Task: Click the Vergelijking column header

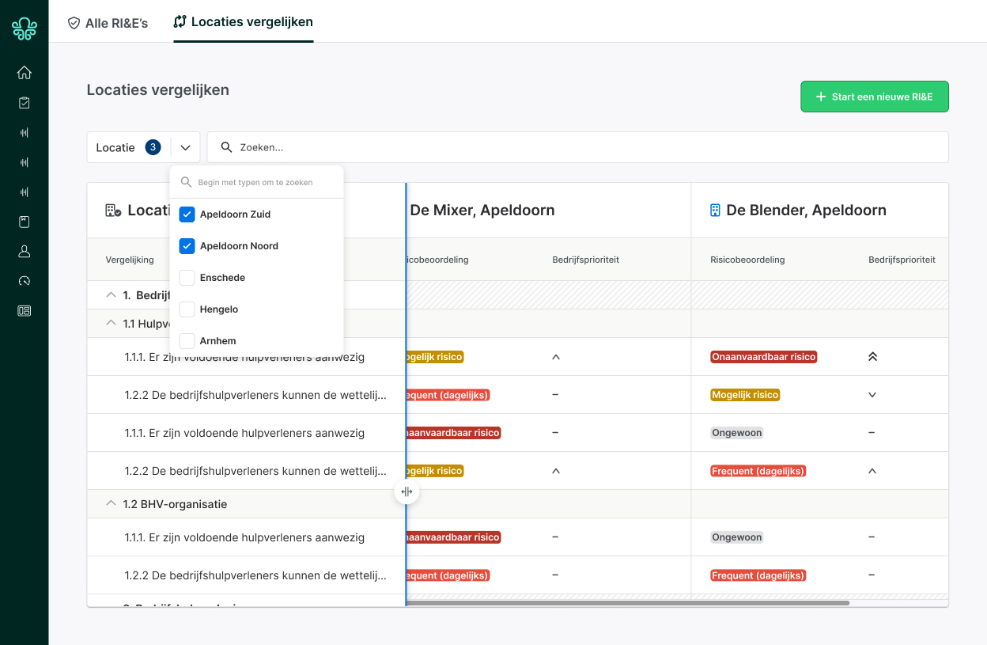Action: pos(130,260)
